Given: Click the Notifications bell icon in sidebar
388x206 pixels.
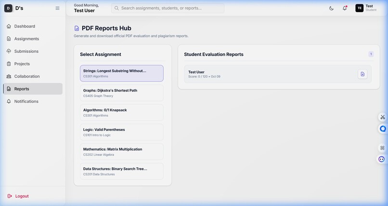Looking at the screenshot, I should pyautogui.click(x=9, y=102).
